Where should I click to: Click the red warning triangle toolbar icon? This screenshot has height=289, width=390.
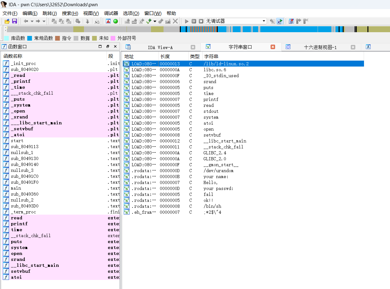(108, 21)
